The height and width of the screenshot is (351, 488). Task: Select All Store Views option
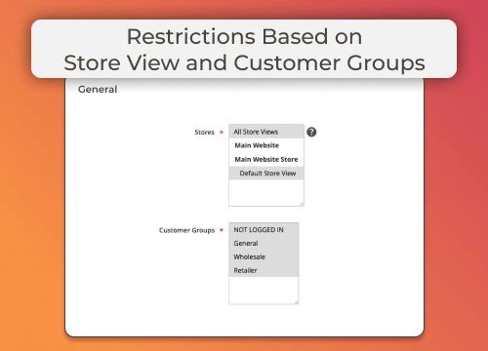coord(266,132)
